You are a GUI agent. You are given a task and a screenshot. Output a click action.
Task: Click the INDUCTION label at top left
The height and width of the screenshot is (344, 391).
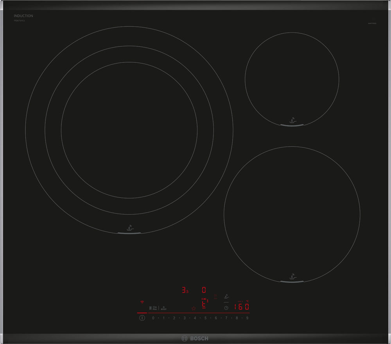[x=23, y=16]
